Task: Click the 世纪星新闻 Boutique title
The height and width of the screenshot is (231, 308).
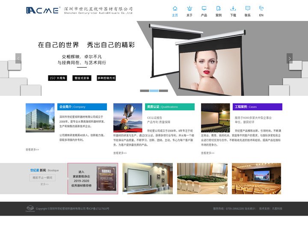Action: 44,170
